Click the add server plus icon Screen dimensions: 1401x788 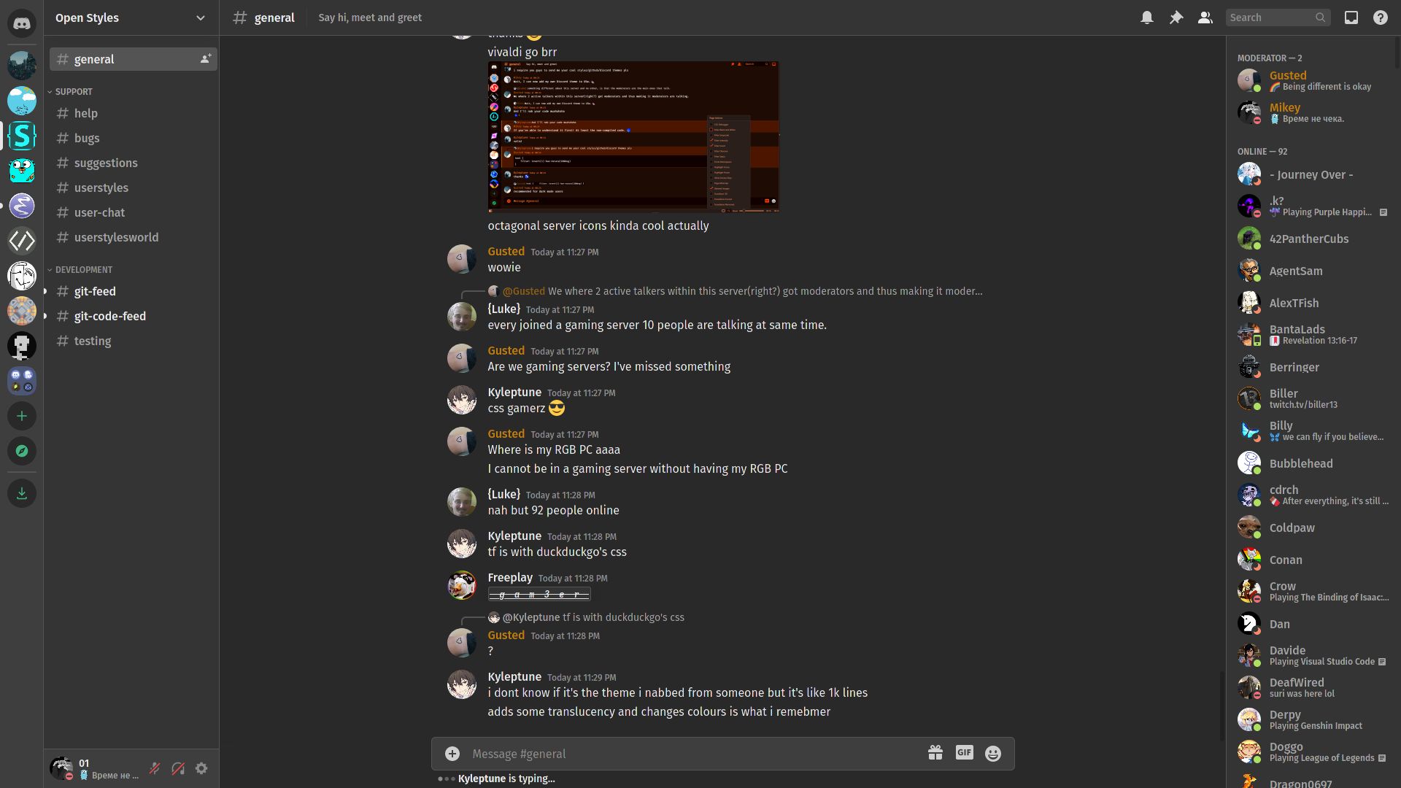click(21, 416)
